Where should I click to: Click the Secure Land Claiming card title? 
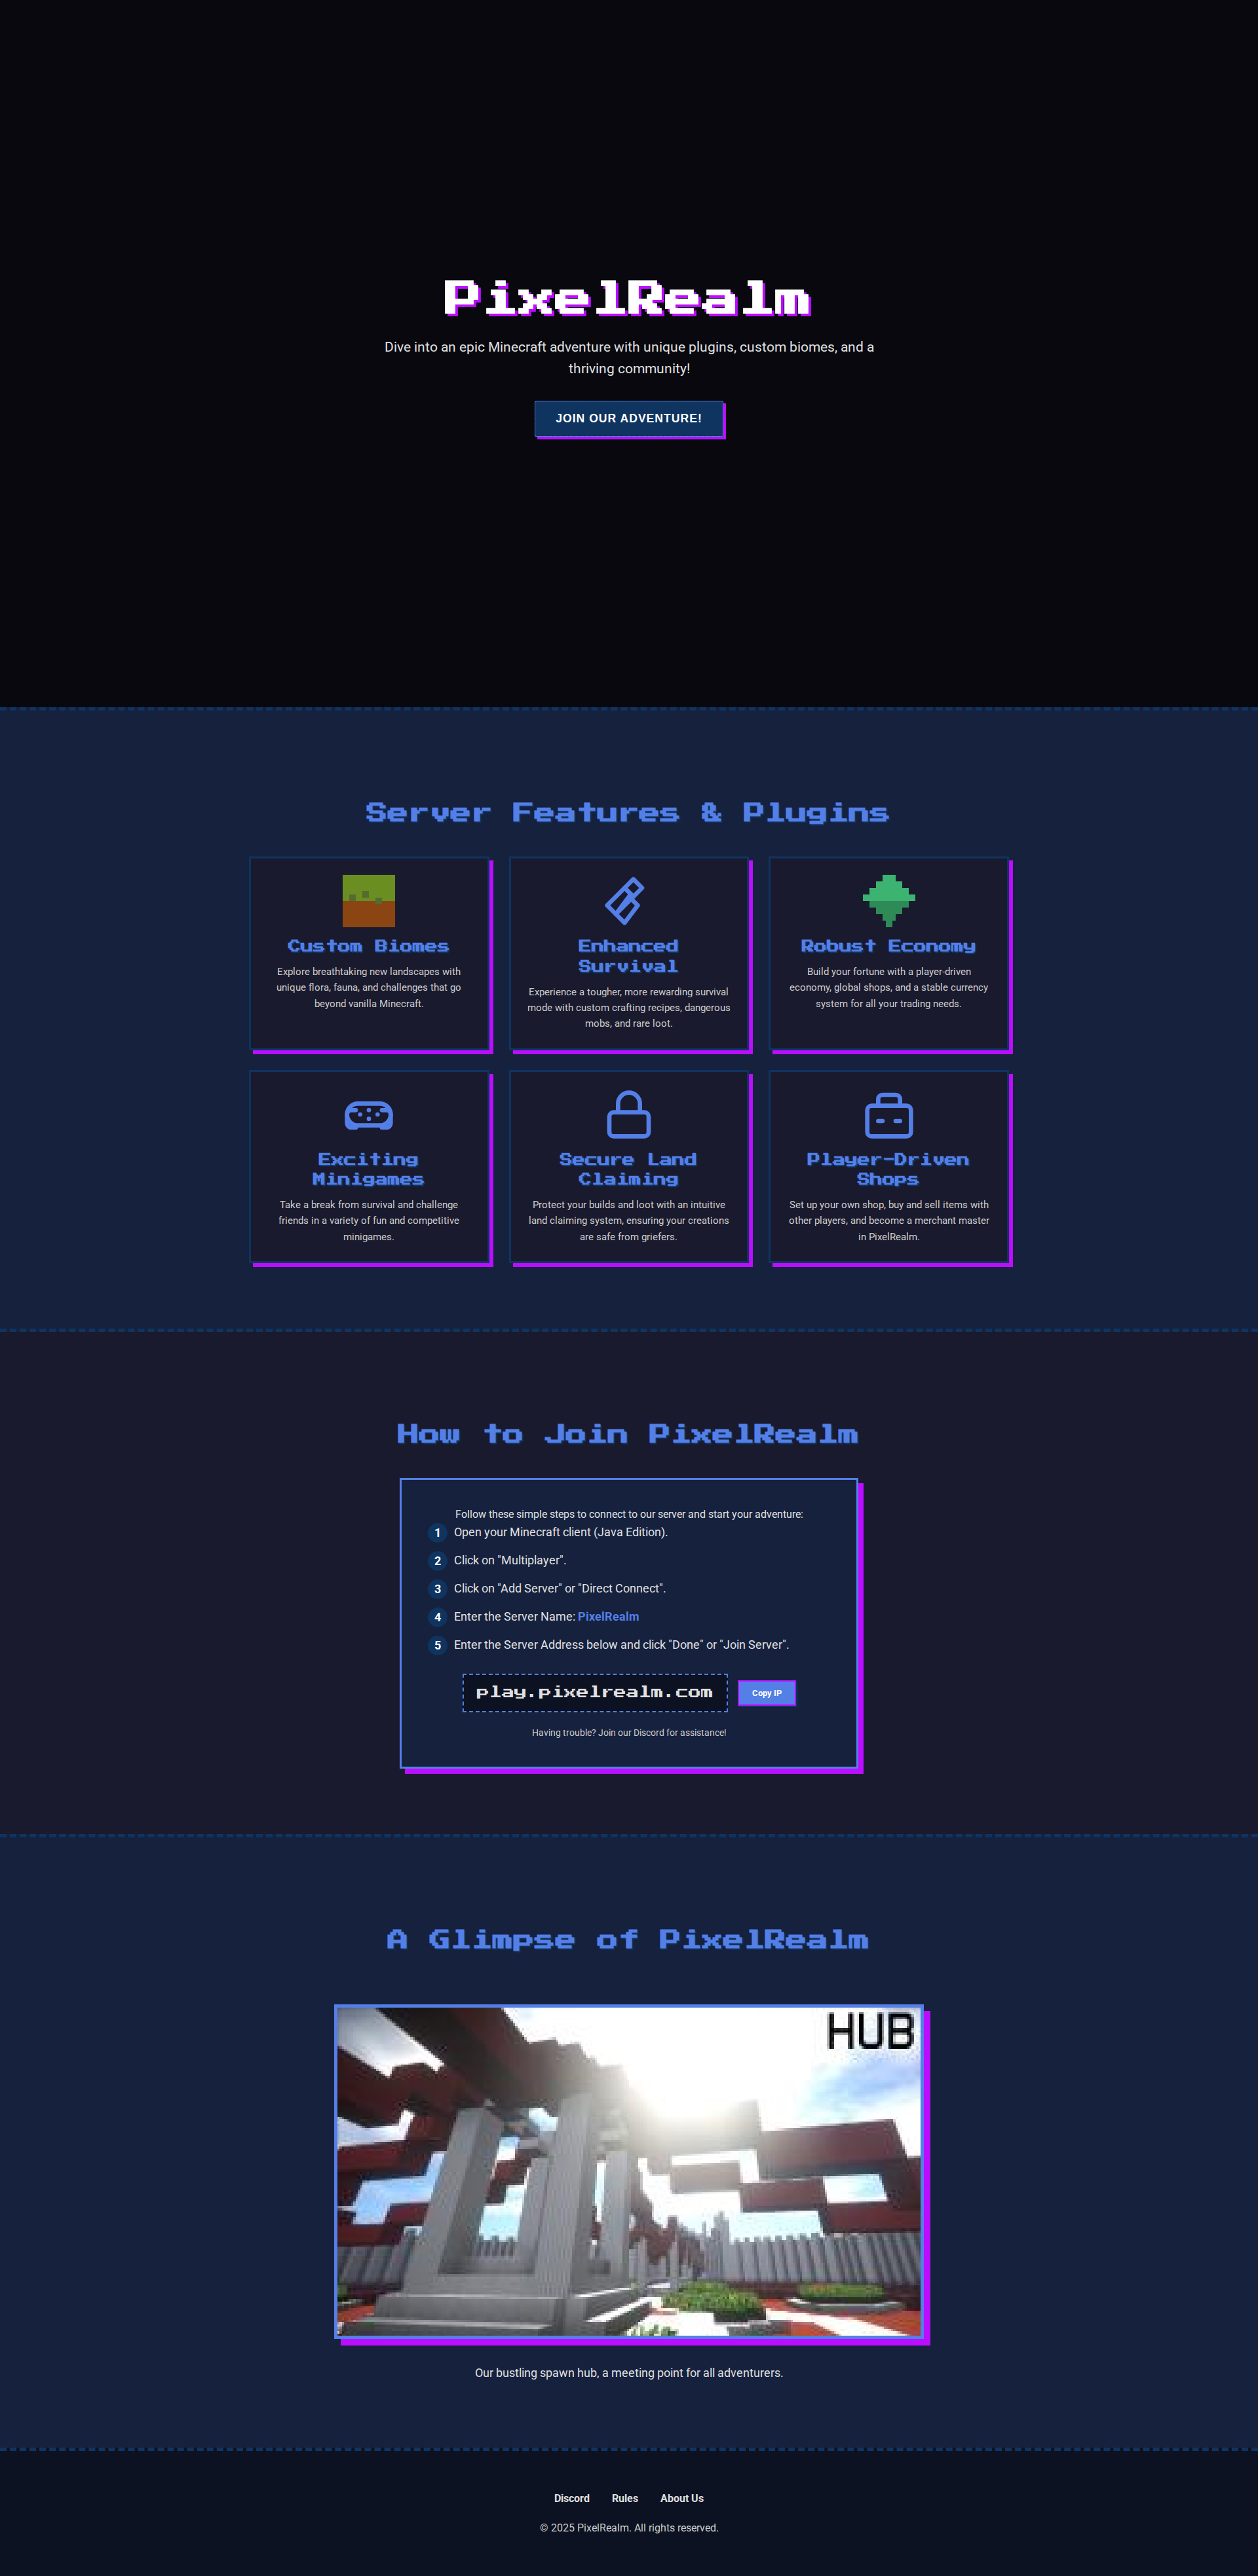point(628,1169)
